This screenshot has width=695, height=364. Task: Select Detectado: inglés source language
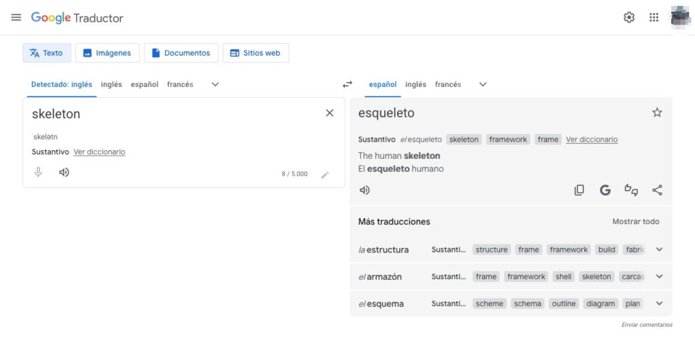tap(62, 84)
